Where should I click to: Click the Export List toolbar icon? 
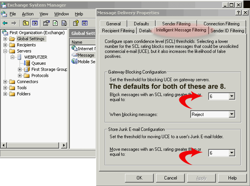64,23
